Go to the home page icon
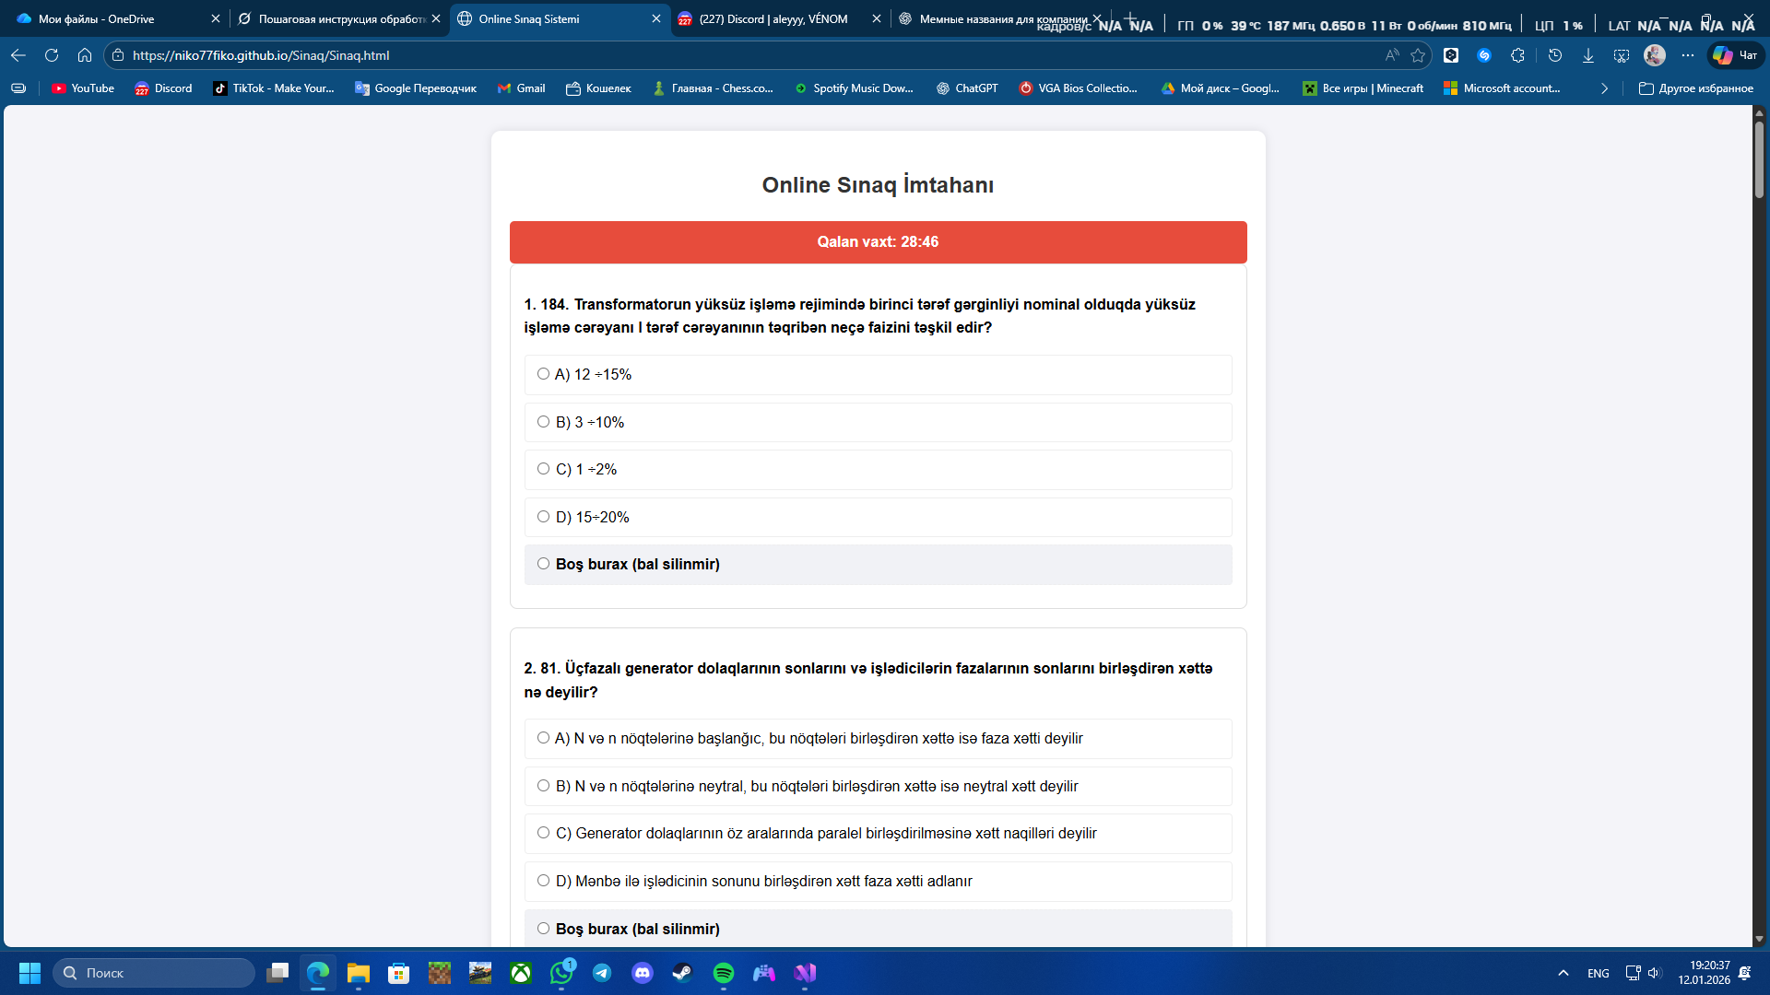Screen dimensions: 1770x995 (x=85, y=55)
